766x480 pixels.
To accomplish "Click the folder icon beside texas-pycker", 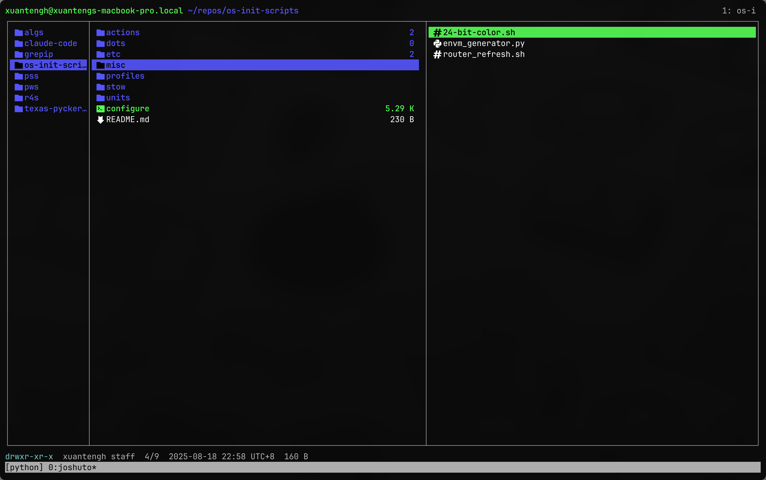I will [18, 109].
